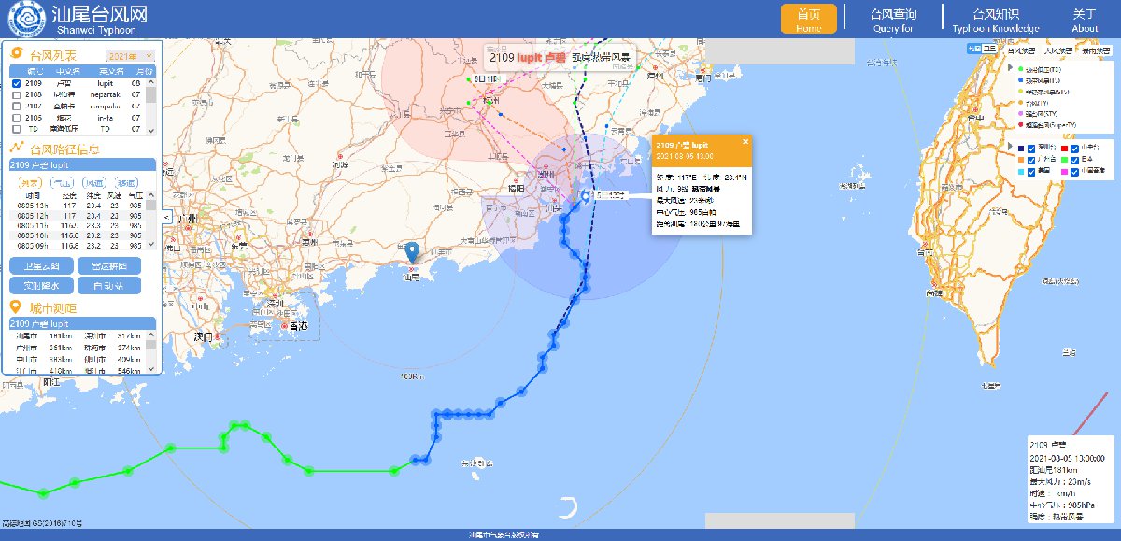Click the satellite cloud image button
Screen dimensions: 1121x541
pos(42,265)
